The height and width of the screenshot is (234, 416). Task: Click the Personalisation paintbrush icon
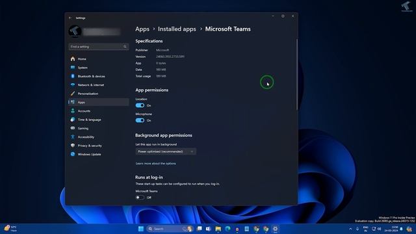(73, 94)
